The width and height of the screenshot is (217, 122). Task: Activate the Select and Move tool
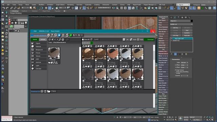tap(46, 8)
